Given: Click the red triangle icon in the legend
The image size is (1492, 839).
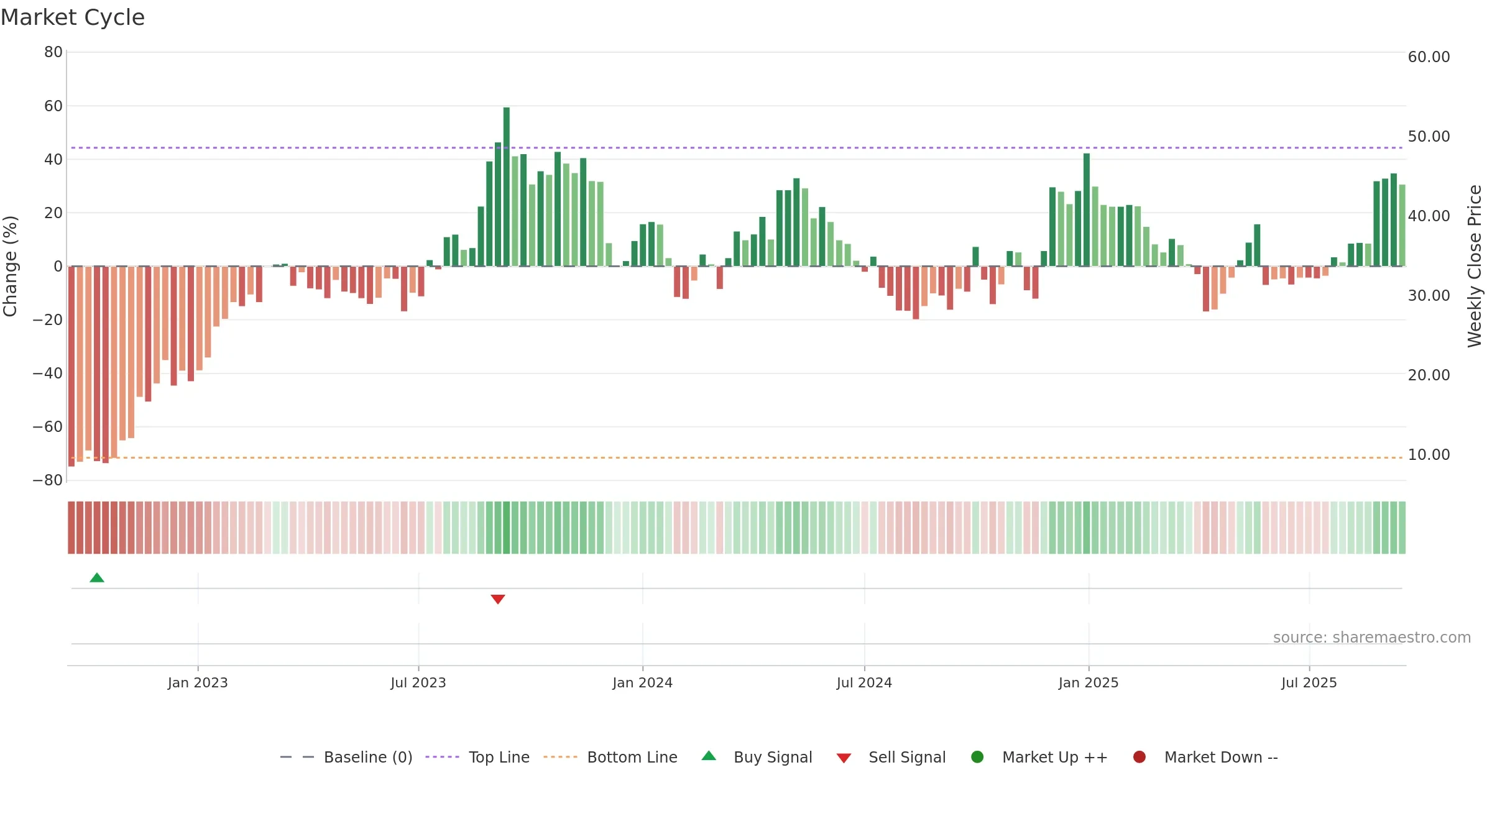Looking at the screenshot, I should 844,758.
